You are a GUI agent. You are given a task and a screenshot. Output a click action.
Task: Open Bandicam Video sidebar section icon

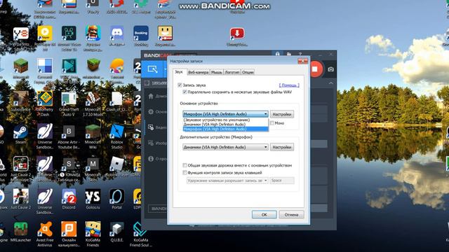[151, 127]
